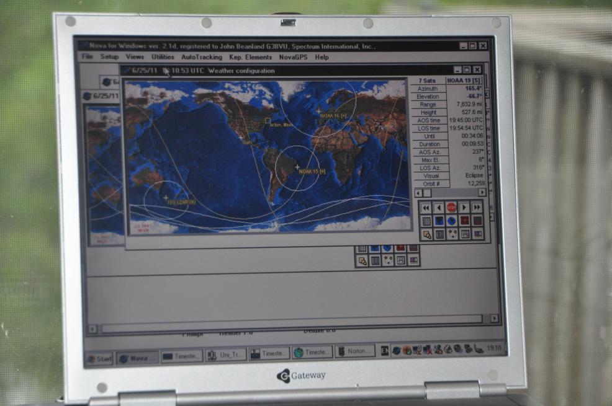Viewport: 612px width, 406px height.
Task: Click the Height row label
Action: (428, 113)
